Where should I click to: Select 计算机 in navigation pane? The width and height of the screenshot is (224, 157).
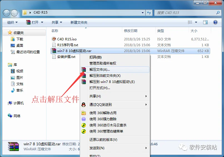pos(19,103)
